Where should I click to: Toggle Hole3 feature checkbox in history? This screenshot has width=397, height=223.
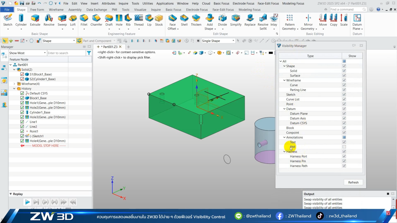point(22,117)
